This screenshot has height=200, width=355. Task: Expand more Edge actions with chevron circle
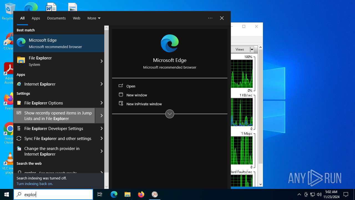pyautogui.click(x=170, y=114)
